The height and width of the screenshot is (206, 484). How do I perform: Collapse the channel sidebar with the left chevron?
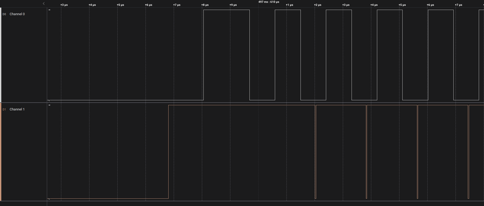(x=44, y=3)
